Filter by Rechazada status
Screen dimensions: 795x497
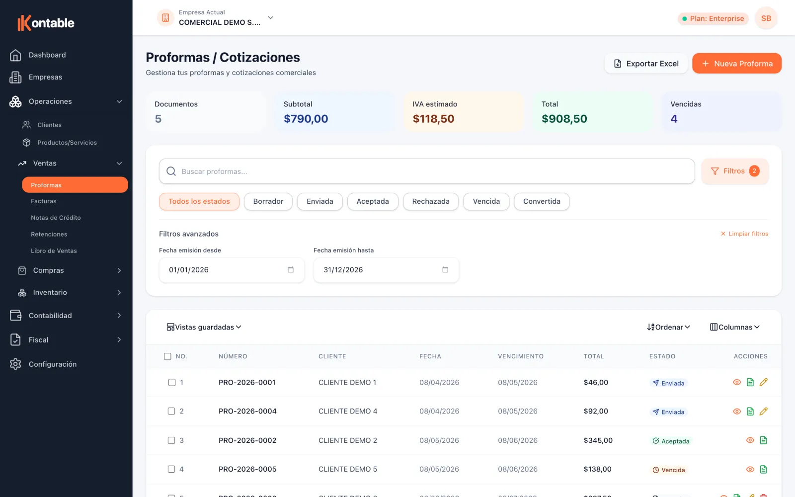(431, 201)
